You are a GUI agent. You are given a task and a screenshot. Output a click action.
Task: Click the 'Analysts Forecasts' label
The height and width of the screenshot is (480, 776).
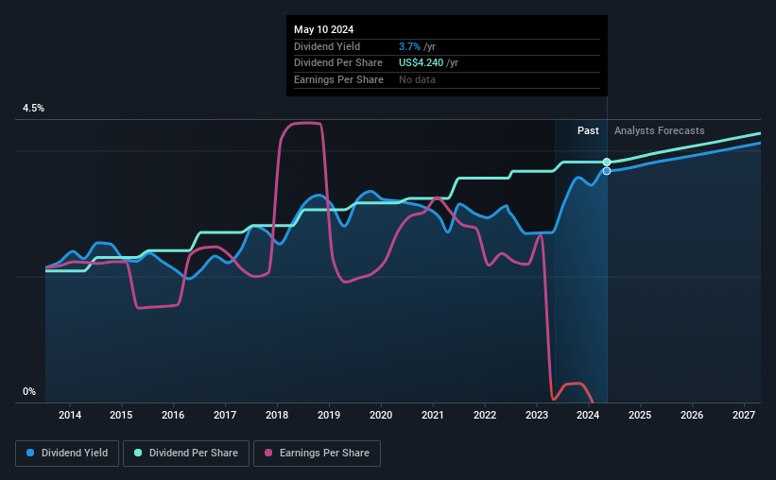coord(659,130)
